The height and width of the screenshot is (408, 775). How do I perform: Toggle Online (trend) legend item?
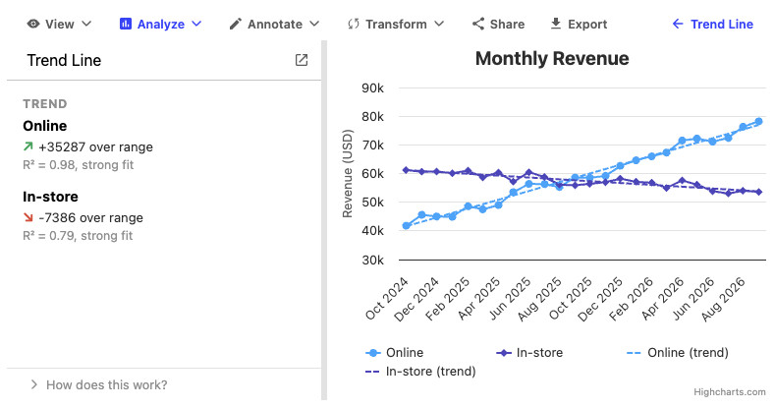click(x=677, y=353)
